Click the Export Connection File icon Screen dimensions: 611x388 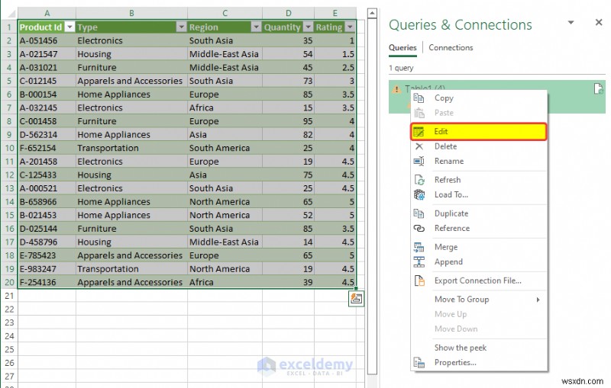pos(419,281)
